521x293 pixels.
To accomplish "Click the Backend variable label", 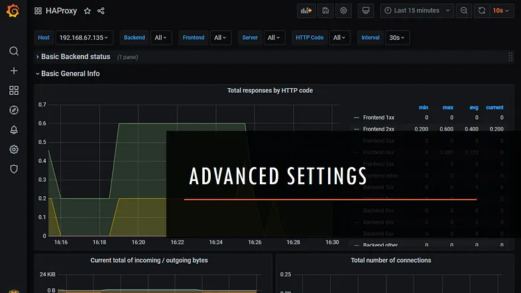I will click(x=135, y=38).
